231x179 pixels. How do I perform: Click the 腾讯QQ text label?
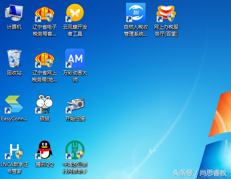tap(45, 164)
